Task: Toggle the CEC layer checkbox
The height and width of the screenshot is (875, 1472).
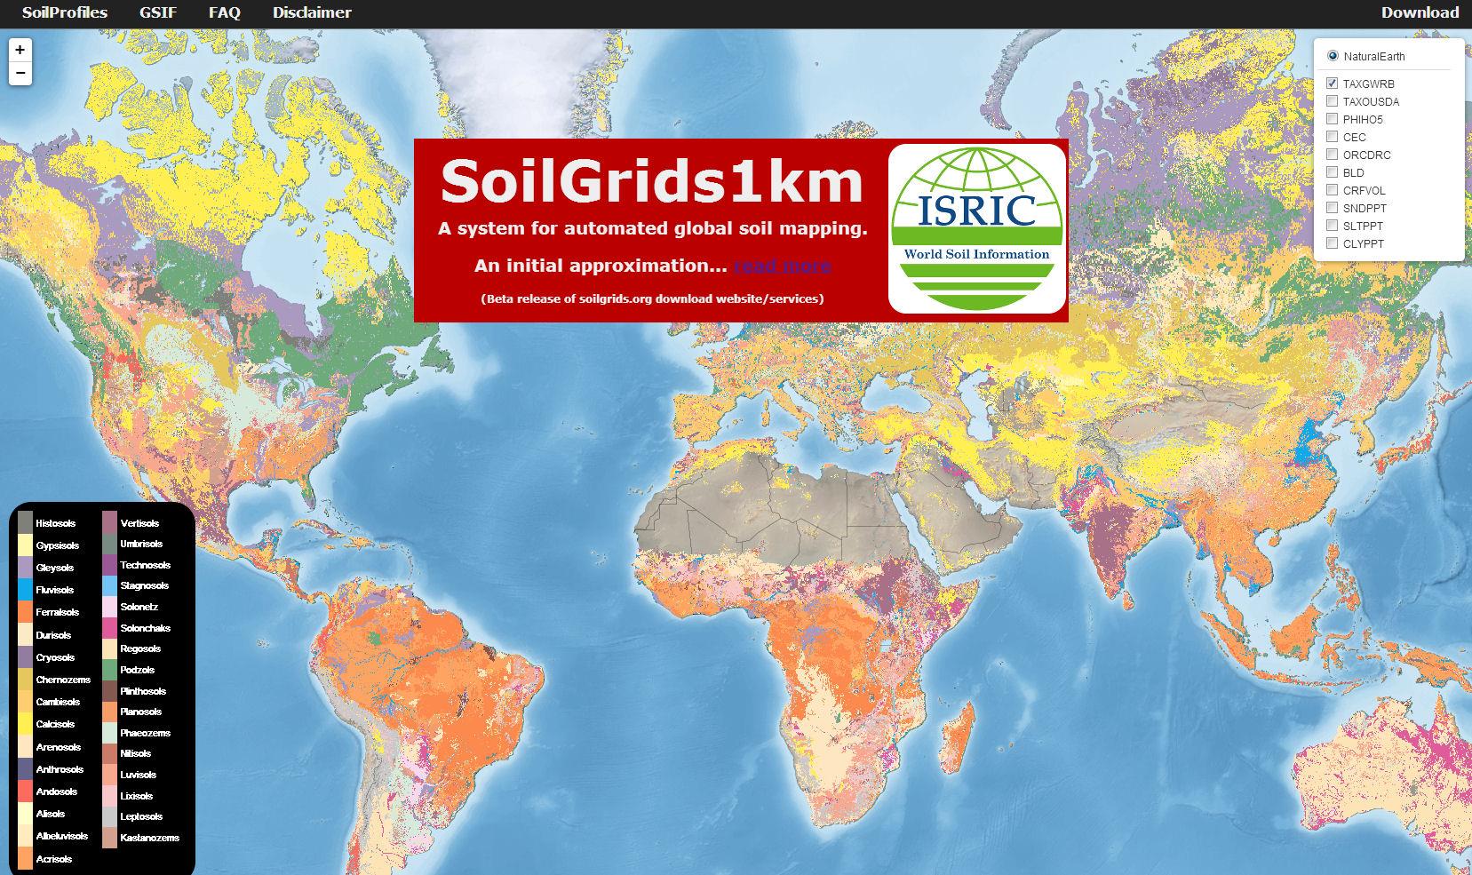Action: 1333,137
